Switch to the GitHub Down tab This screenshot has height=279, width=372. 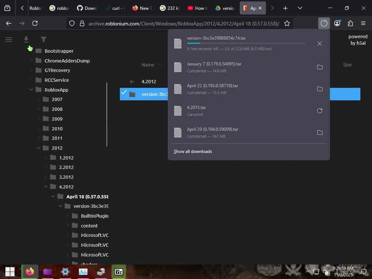click(86, 8)
